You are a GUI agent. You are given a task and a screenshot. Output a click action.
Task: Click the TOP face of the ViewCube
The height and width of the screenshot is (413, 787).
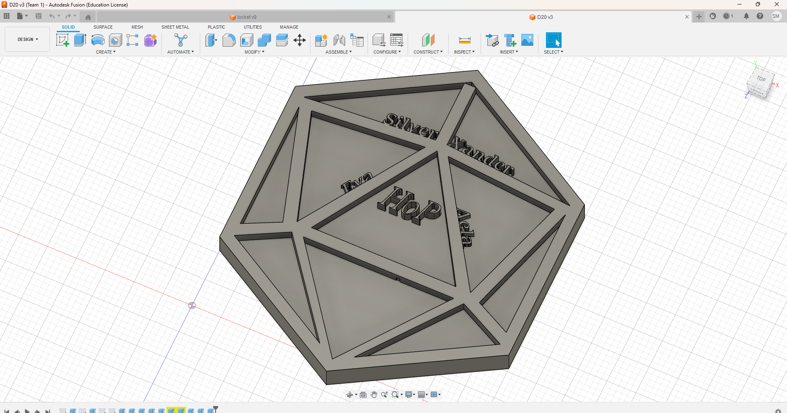[x=761, y=79]
